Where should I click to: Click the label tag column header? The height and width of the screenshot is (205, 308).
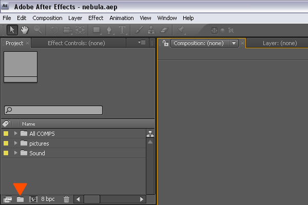pos(6,124)
